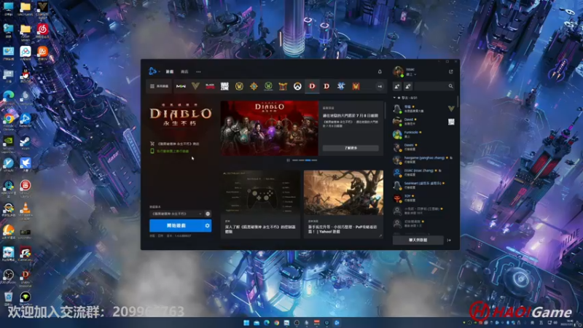Viewport: 583px width, 328px height.
Task: Open Google Chrome desktop shortcut
Action: pyautogui.click(x=9, y=121)
